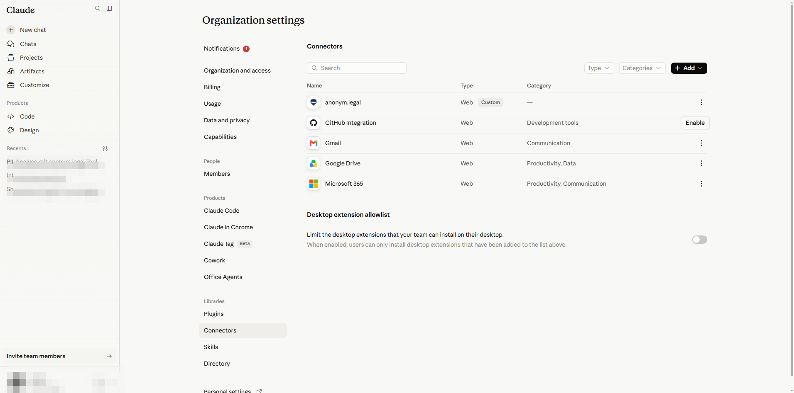Open Skills library

point(211,347)
